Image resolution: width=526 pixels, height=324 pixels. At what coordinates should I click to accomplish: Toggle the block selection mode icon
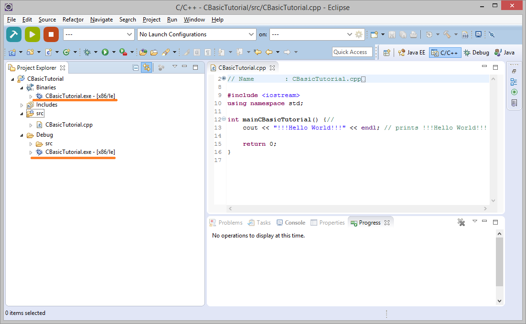197,52
